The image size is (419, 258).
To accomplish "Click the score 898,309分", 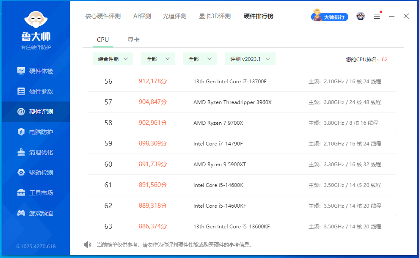I will tap(153, 143).
